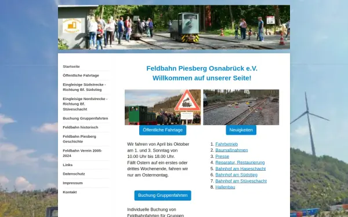The width and height of the screenshot is (348, 217).
Task: Go to Öffentliche Fahrtage in sidebar menu
Action: pos(81,75)
